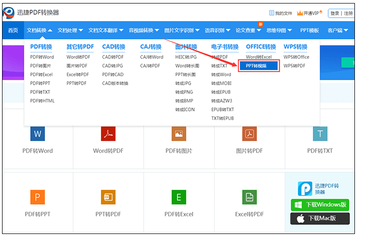Download the Windows version
365x236 pixels.
[x=320, y=205]
